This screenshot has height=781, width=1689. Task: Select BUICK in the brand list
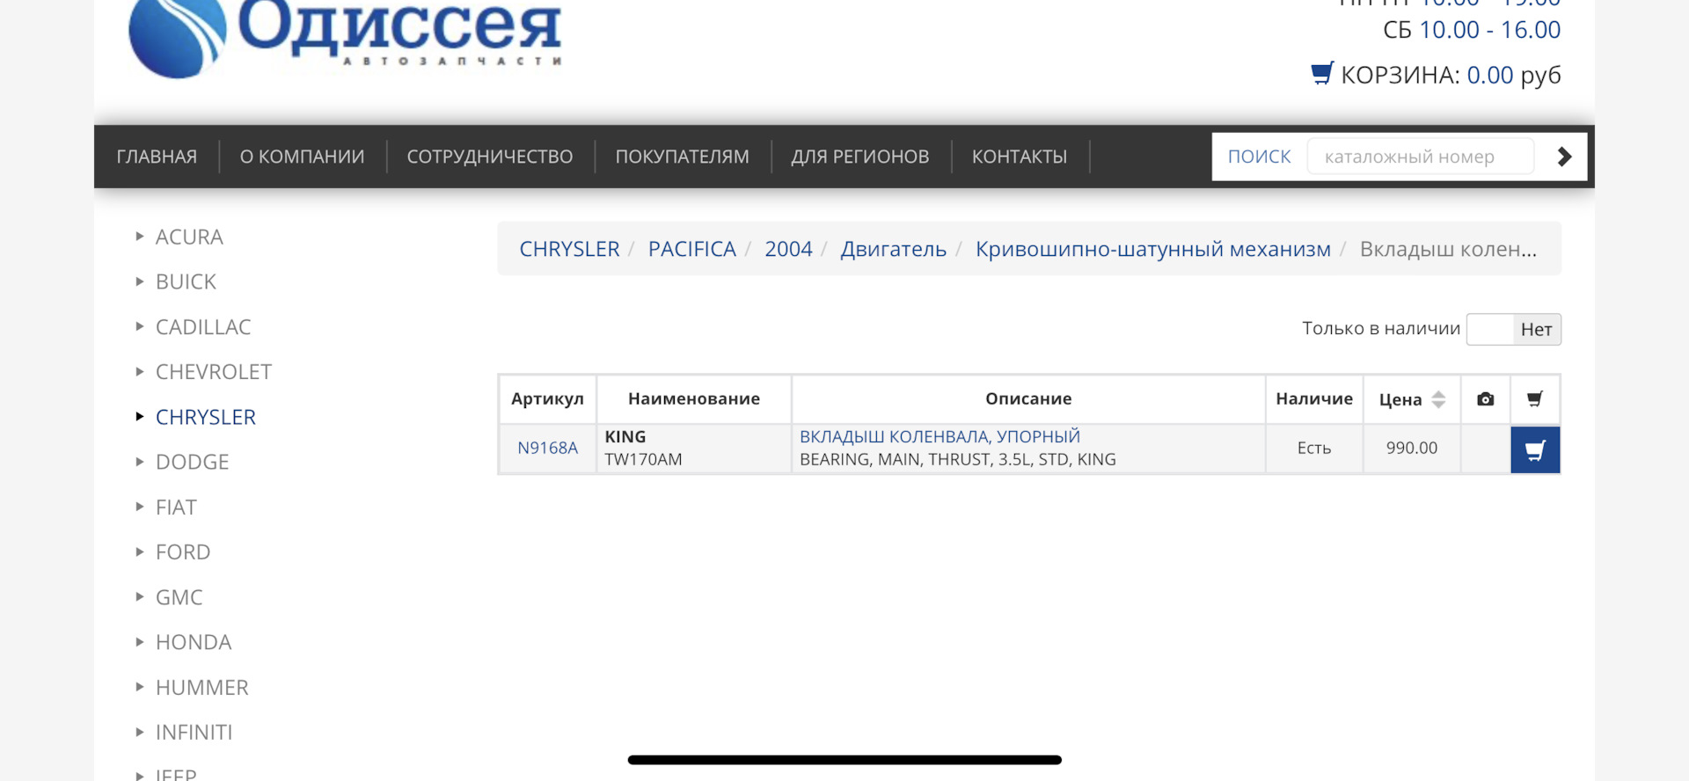(186, 281)
